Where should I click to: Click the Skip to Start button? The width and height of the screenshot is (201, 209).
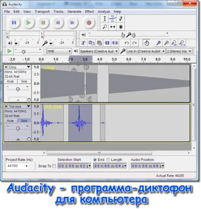point(58,23)
